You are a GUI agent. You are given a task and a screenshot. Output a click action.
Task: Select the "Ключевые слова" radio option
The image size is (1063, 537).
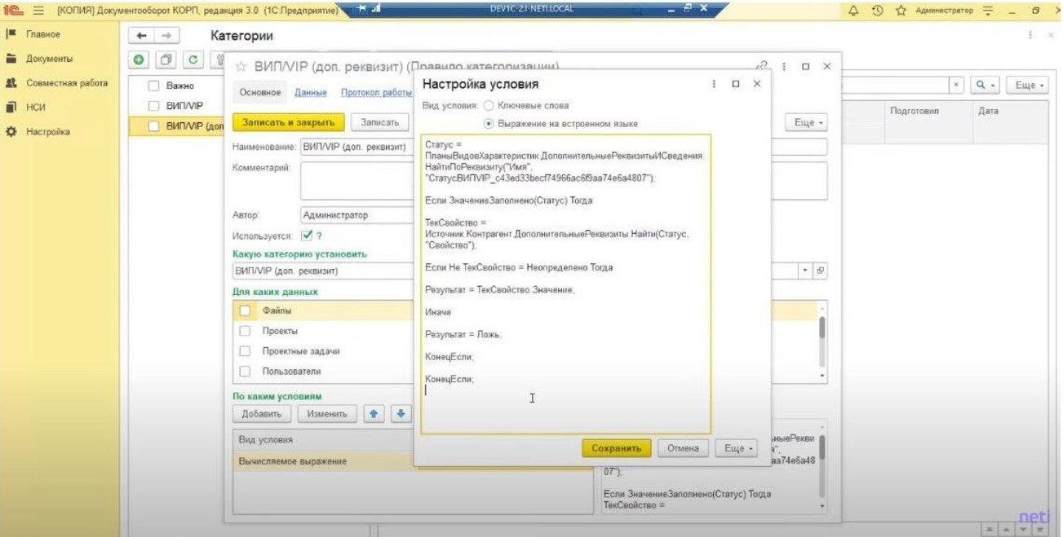(489, 106)
